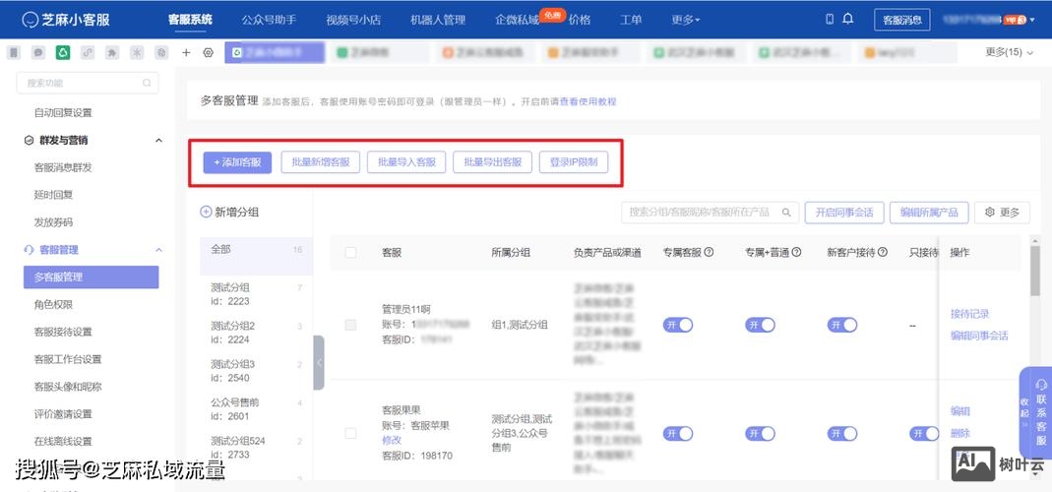Switch to 客服系统 tab
Image resolution: width=1052 pixels, height=492 pixels.
point(190,20)
